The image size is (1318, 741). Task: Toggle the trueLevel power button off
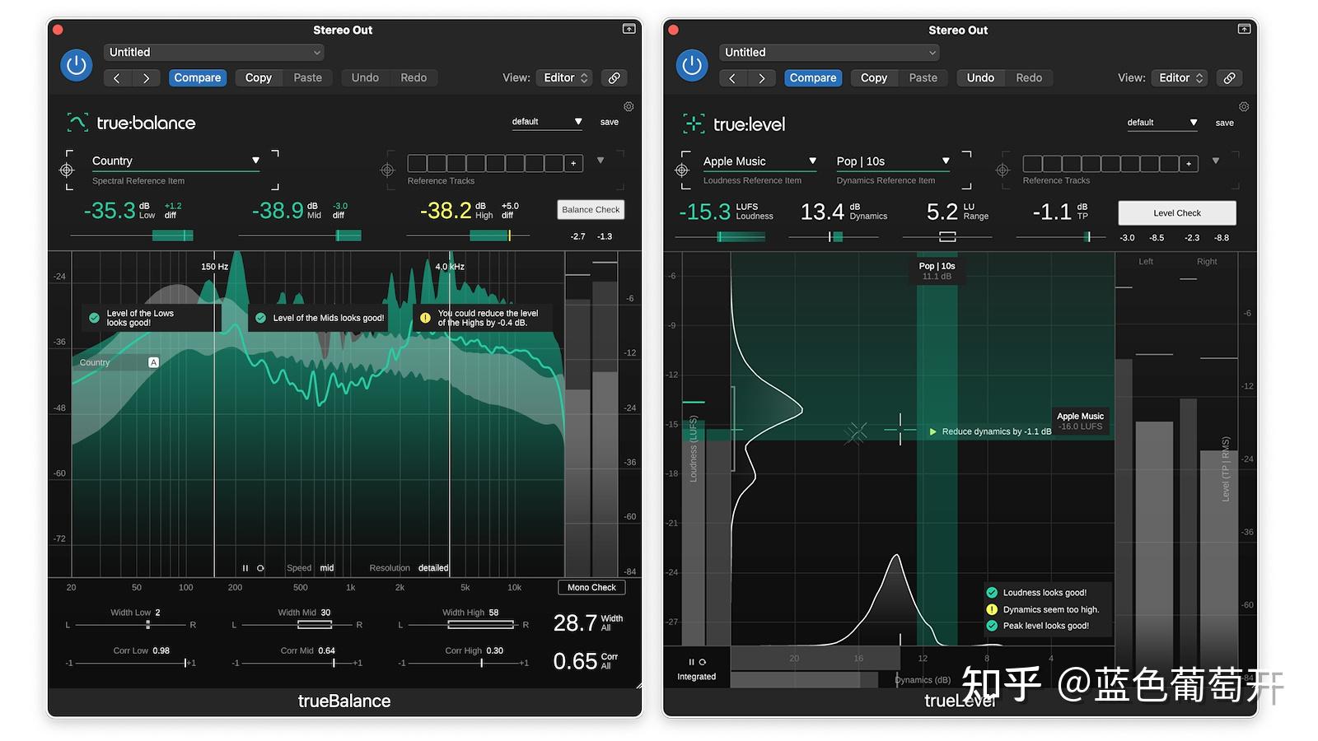691,65
